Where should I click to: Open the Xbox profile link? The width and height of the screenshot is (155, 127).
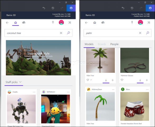click(128, 89)
